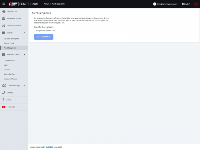Click the COMET Cloud logo
Image resolution: width=200 pixels, height=150 pixels.
pyautogui.click(x=25, y=4)
